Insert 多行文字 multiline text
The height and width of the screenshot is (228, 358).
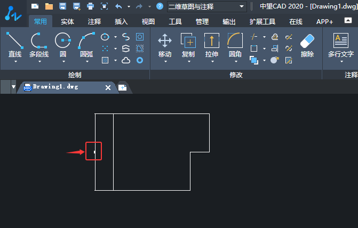point(341,45)
